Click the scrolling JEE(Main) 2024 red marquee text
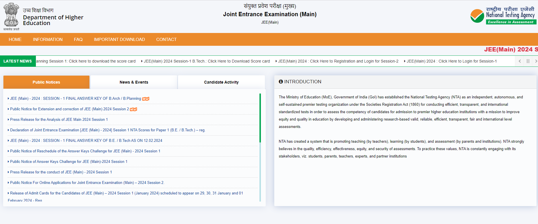Viewport: 538px width, 224px height. (x=511, y=49)
